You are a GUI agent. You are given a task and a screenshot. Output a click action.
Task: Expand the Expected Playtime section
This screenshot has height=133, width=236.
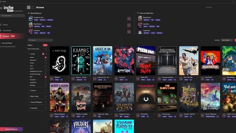[x=29, y=102]
